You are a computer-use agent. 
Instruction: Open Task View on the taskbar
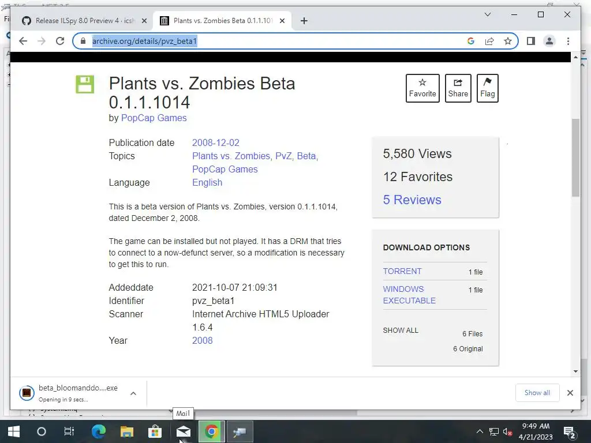(69, 431)
